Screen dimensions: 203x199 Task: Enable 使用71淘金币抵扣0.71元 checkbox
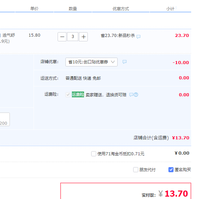coord(94,154)
